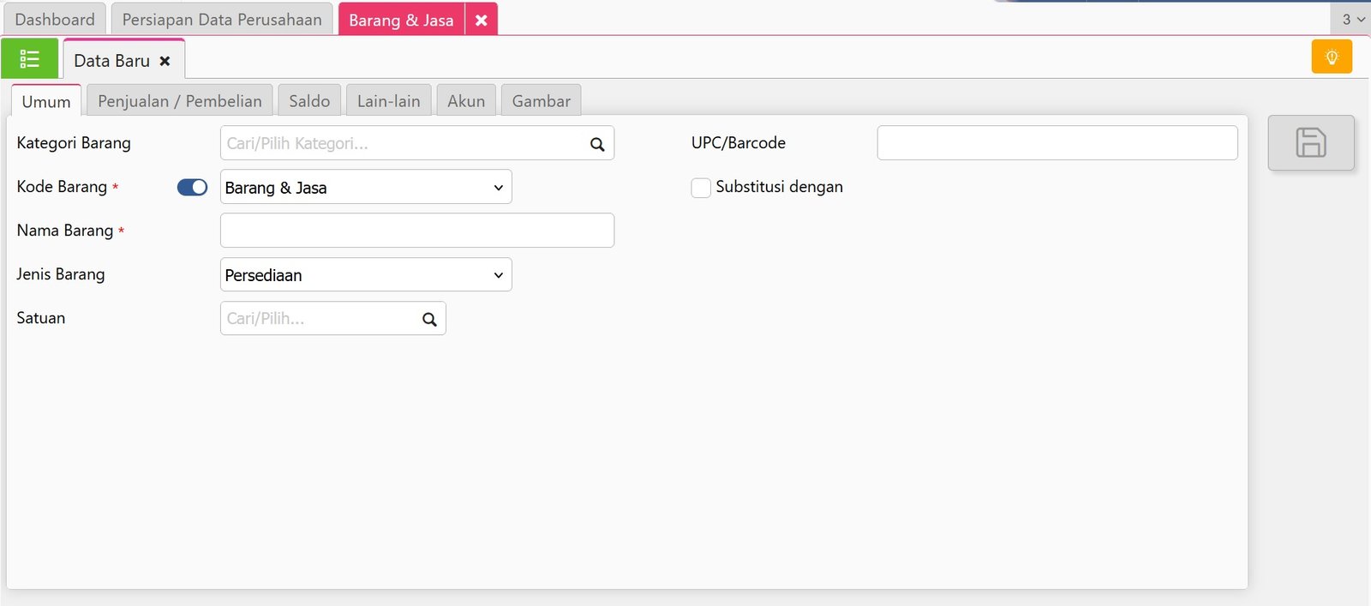Select the Akun tab
Screen dimensions: 1371x606
(466, 101)
